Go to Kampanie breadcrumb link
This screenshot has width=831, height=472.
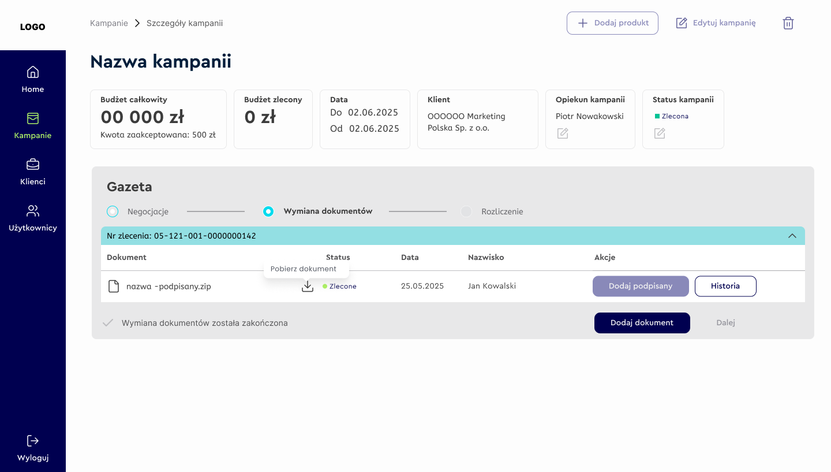click(x=109, y=23)
